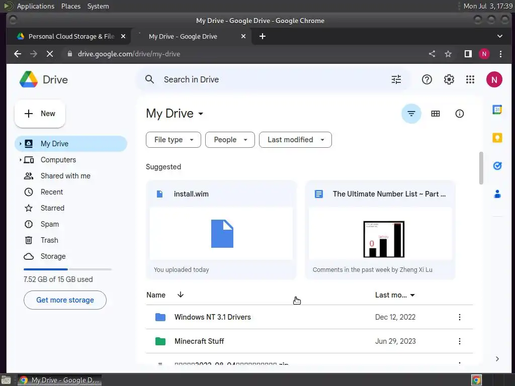Open the account avatar N in Drive
This screenshot has height=386, width=515.
494,79
